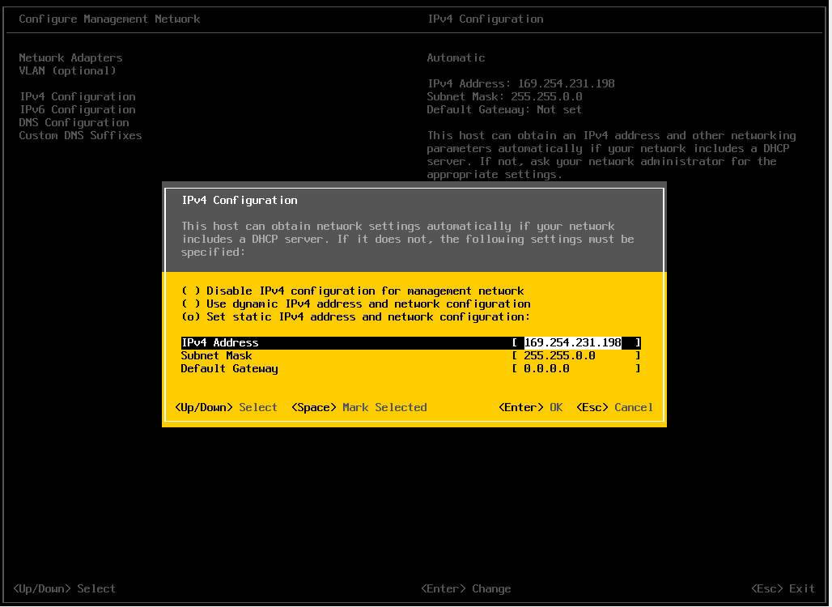Select Network Adapters in the left menu
The image size is (832, 607).
click(70, 57)
